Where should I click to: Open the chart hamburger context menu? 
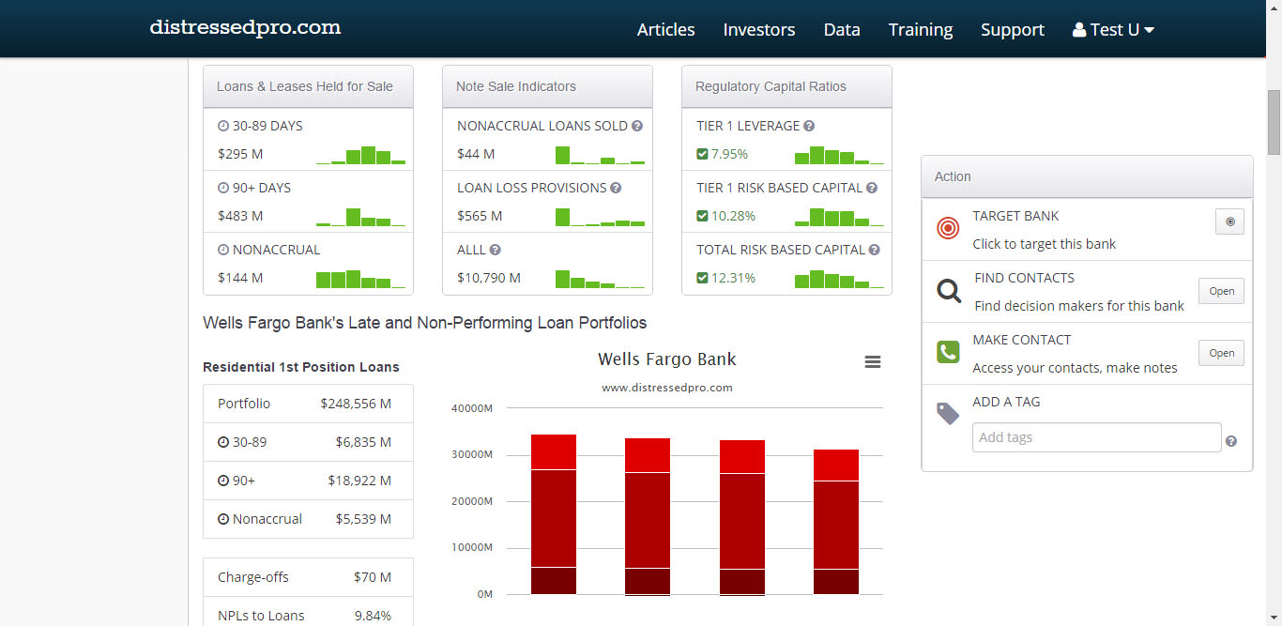pos(873,362)
